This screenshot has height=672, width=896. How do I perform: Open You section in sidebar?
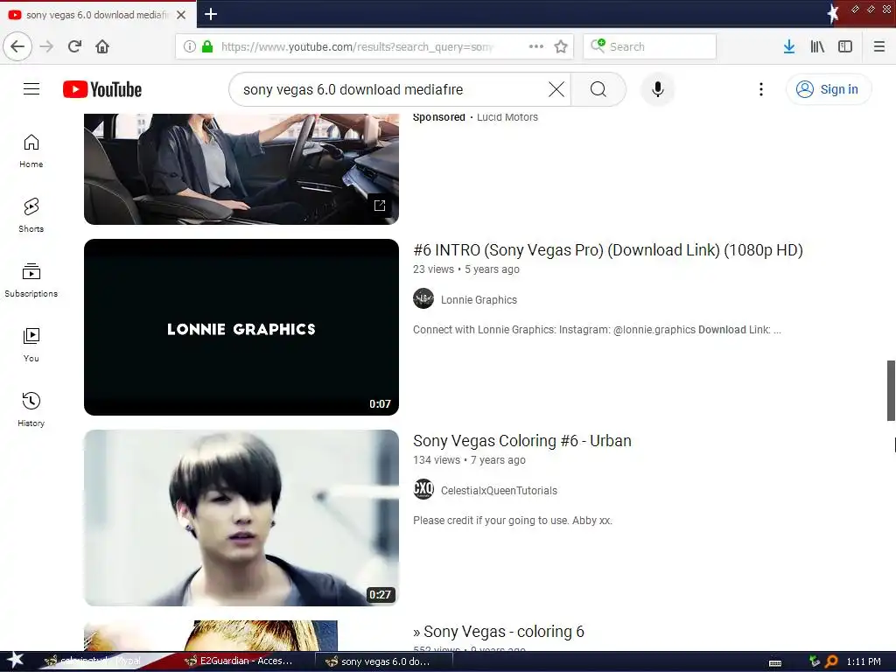(31, 345)
